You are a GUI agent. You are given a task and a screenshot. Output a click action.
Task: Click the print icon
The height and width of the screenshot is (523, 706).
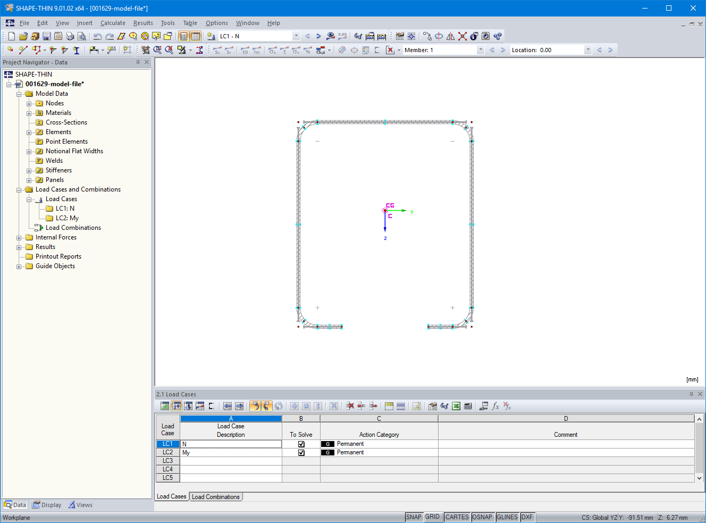70,36
